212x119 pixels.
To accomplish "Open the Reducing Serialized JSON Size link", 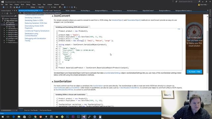I will pyautogui.click(x=36, y=23).
